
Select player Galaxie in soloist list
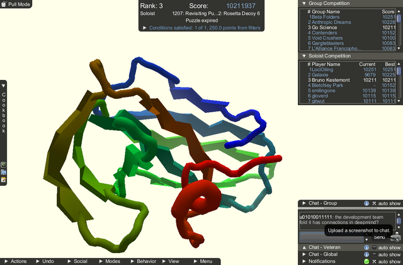[351, 75]
